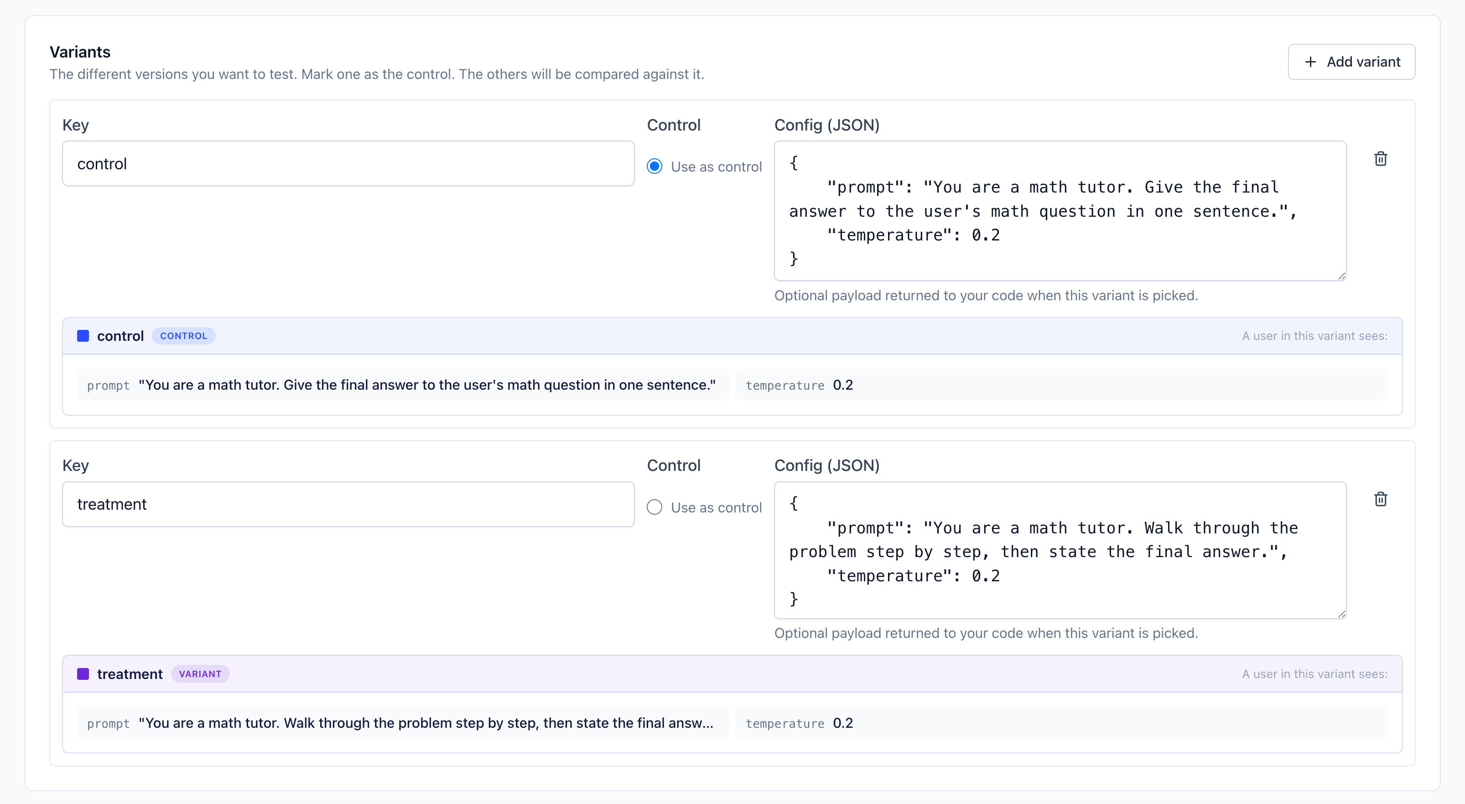Image resolution: width=1465 pixels, height=804 pixels.
Task: Click the Variants section heading
Action: coord(80,52)
